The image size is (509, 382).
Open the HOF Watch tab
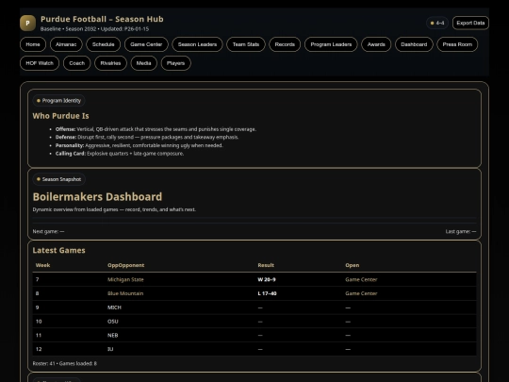[40, 63]
